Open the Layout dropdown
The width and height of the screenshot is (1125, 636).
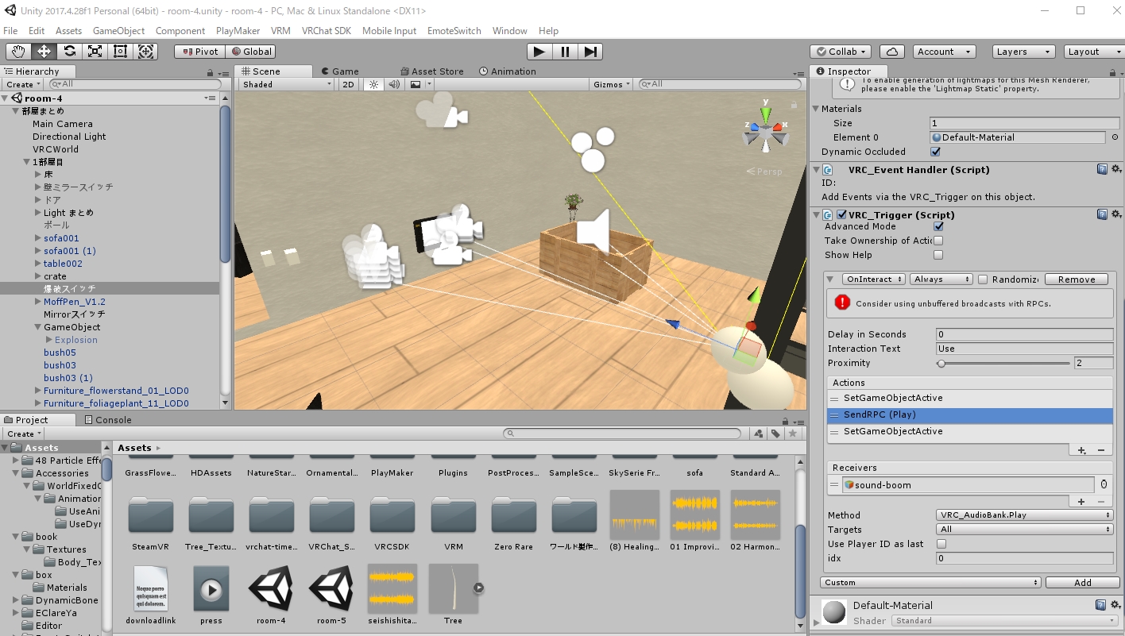[1094, 52]
